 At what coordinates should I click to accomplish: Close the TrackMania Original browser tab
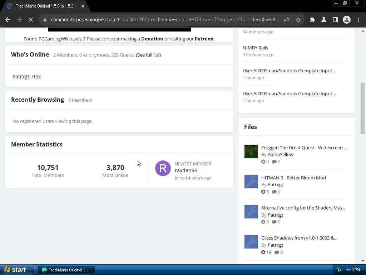(83, 6)
